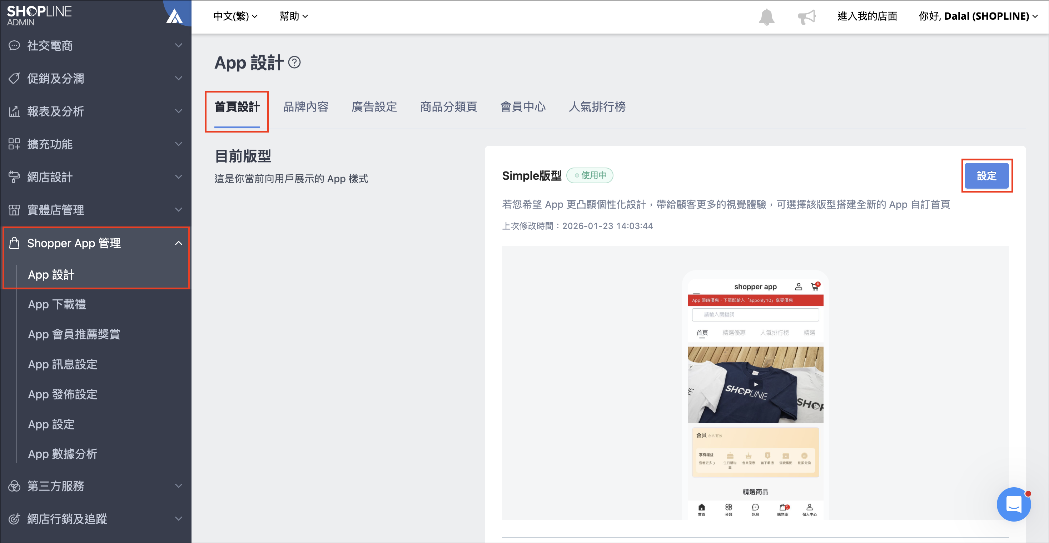Image resolution: width=1049 pixels, height=543 pixels.
Task: Open the 中文(繁) language dropdown
Action: 235,16
